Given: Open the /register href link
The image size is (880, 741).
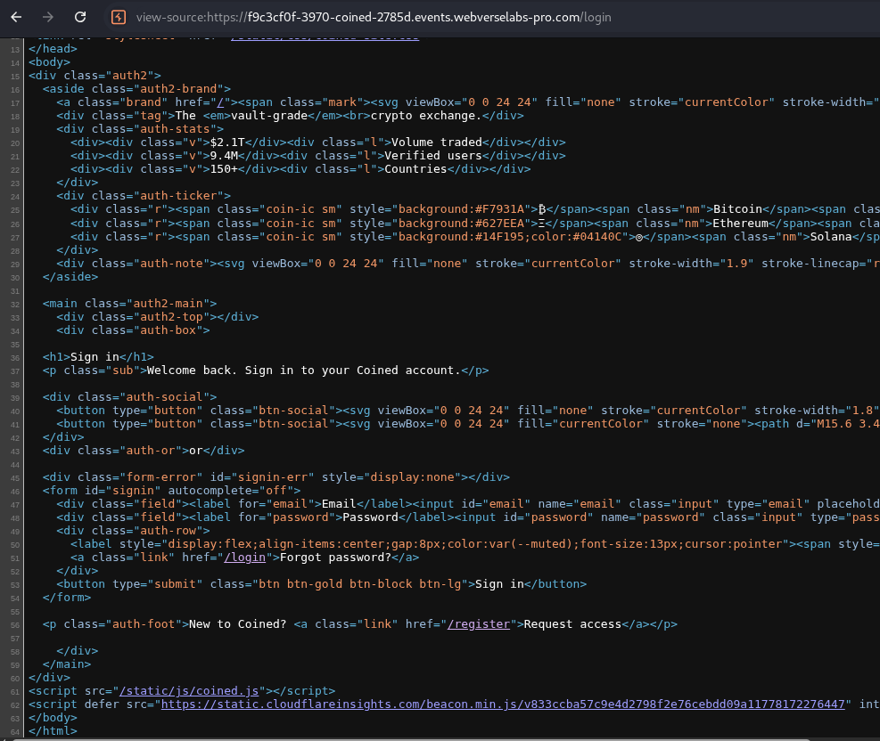Looking at the screenshot, I should 478,624.
